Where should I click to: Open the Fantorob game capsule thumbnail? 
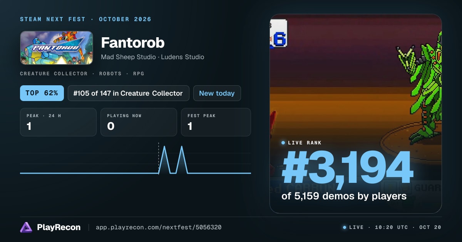click(x=57, y=48)
